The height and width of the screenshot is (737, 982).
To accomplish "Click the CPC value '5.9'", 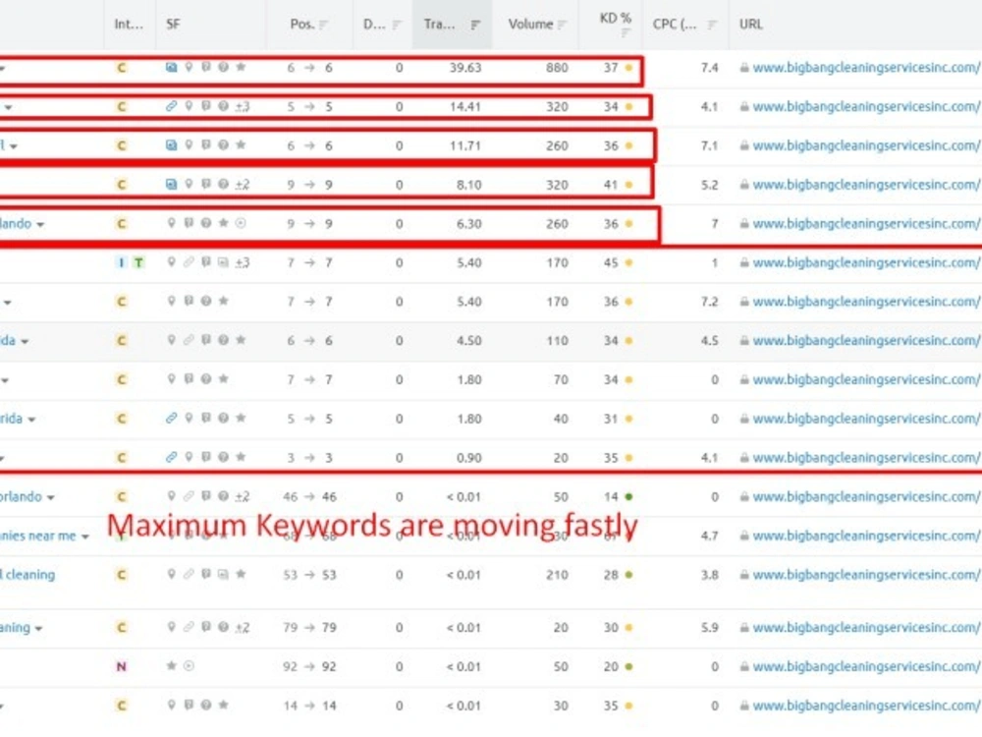I will (710, 627).
